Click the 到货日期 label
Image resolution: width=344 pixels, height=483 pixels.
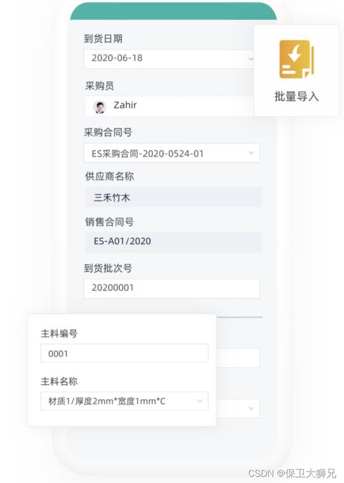click(x=103, y=39)
